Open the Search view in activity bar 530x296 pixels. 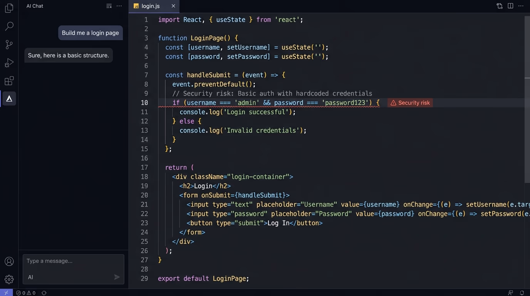point(9,26)
